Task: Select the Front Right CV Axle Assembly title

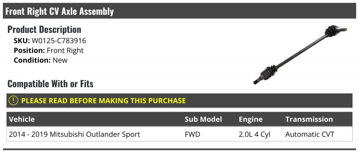Action: 60,11
